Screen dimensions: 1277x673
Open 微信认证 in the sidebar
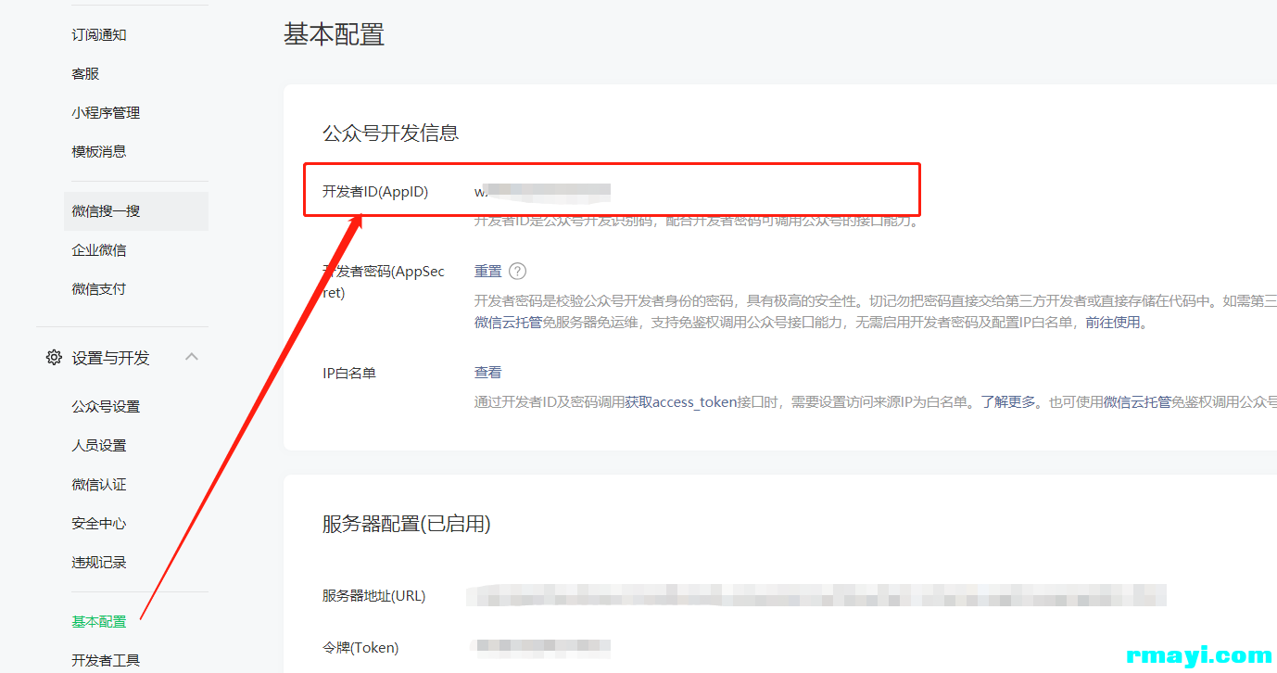(x=99, y=485)
